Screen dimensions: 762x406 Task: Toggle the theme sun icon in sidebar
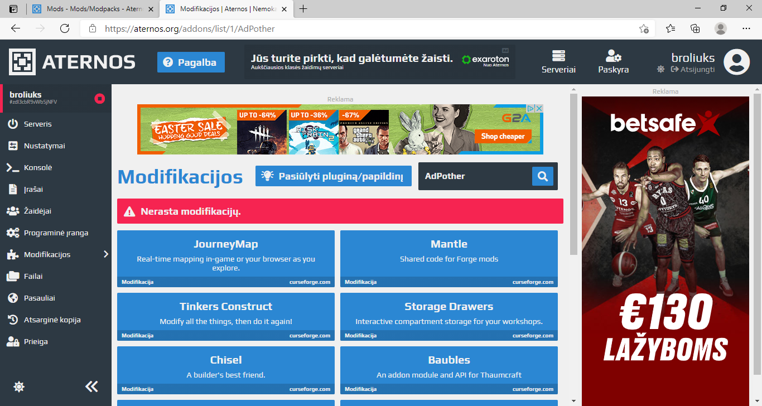tap(19, 386)
